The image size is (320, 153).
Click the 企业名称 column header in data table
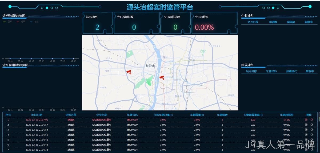coord(102,115)
